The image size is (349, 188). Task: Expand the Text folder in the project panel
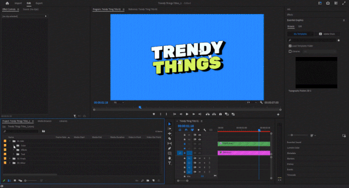click(14, 154)
